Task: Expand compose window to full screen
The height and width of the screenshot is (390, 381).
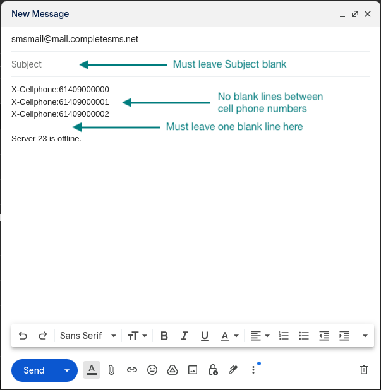Action: click(x=355, y=14)
